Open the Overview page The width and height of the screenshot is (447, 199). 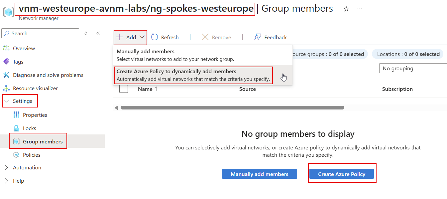[23, 48]
